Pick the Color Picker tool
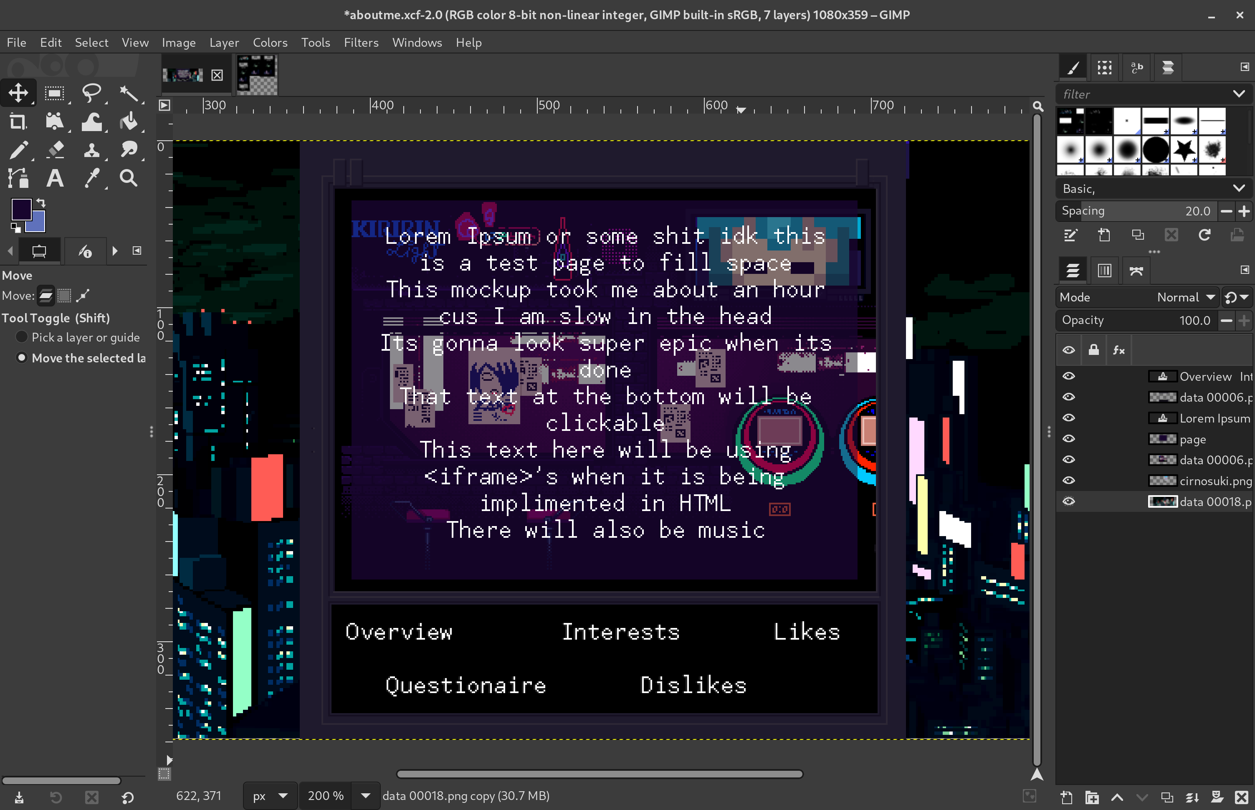1255x810 pixels. point(93,178)
